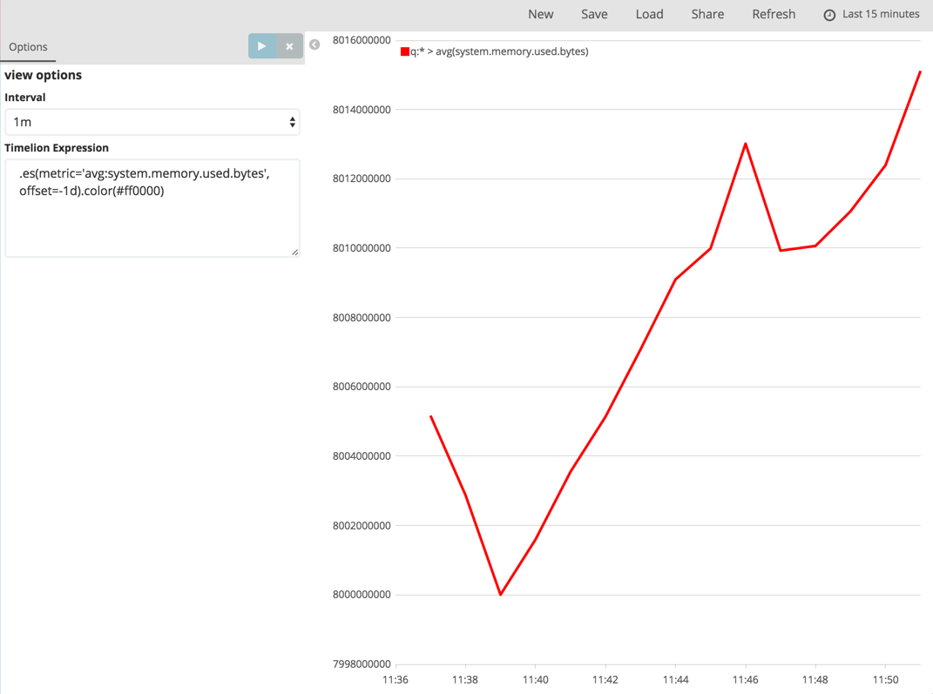Click Save in the top bar
The height and width of the screenshot is (694, 933).
(594, 14)
